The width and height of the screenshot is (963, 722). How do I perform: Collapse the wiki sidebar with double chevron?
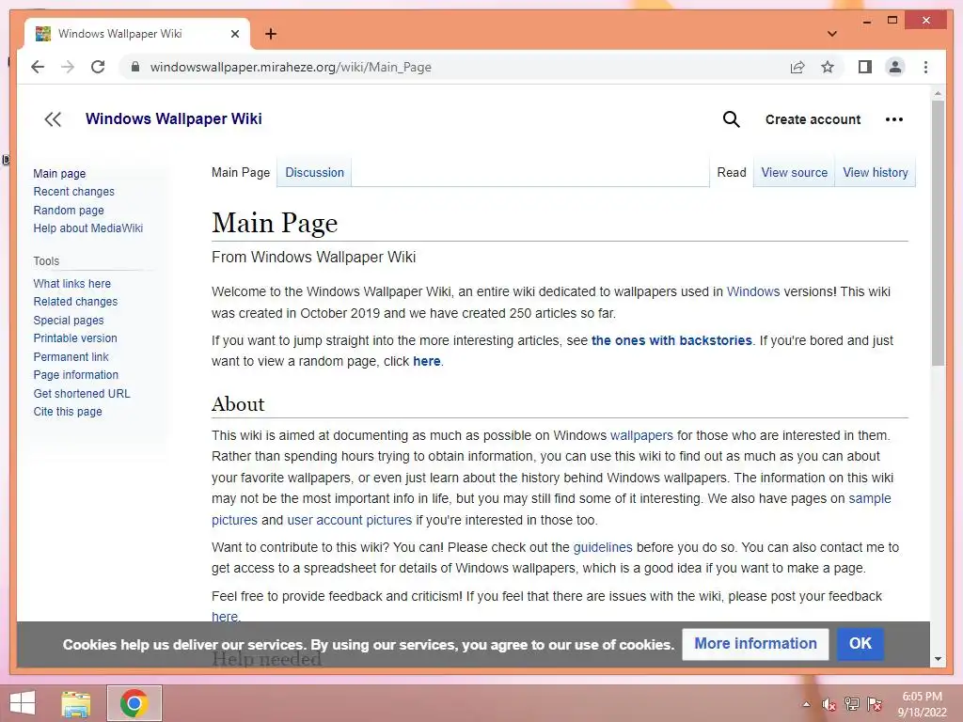point(53,119)
